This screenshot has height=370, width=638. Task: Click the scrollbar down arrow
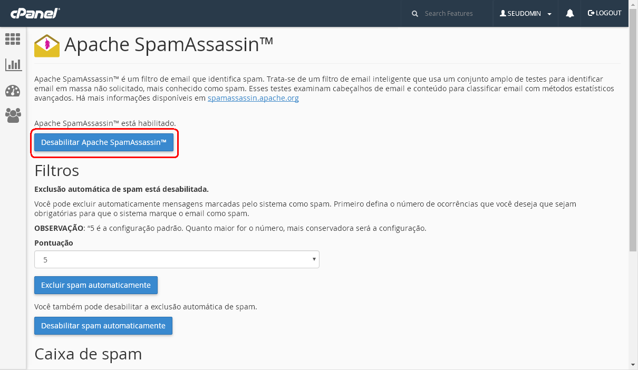tap(633, 364)
